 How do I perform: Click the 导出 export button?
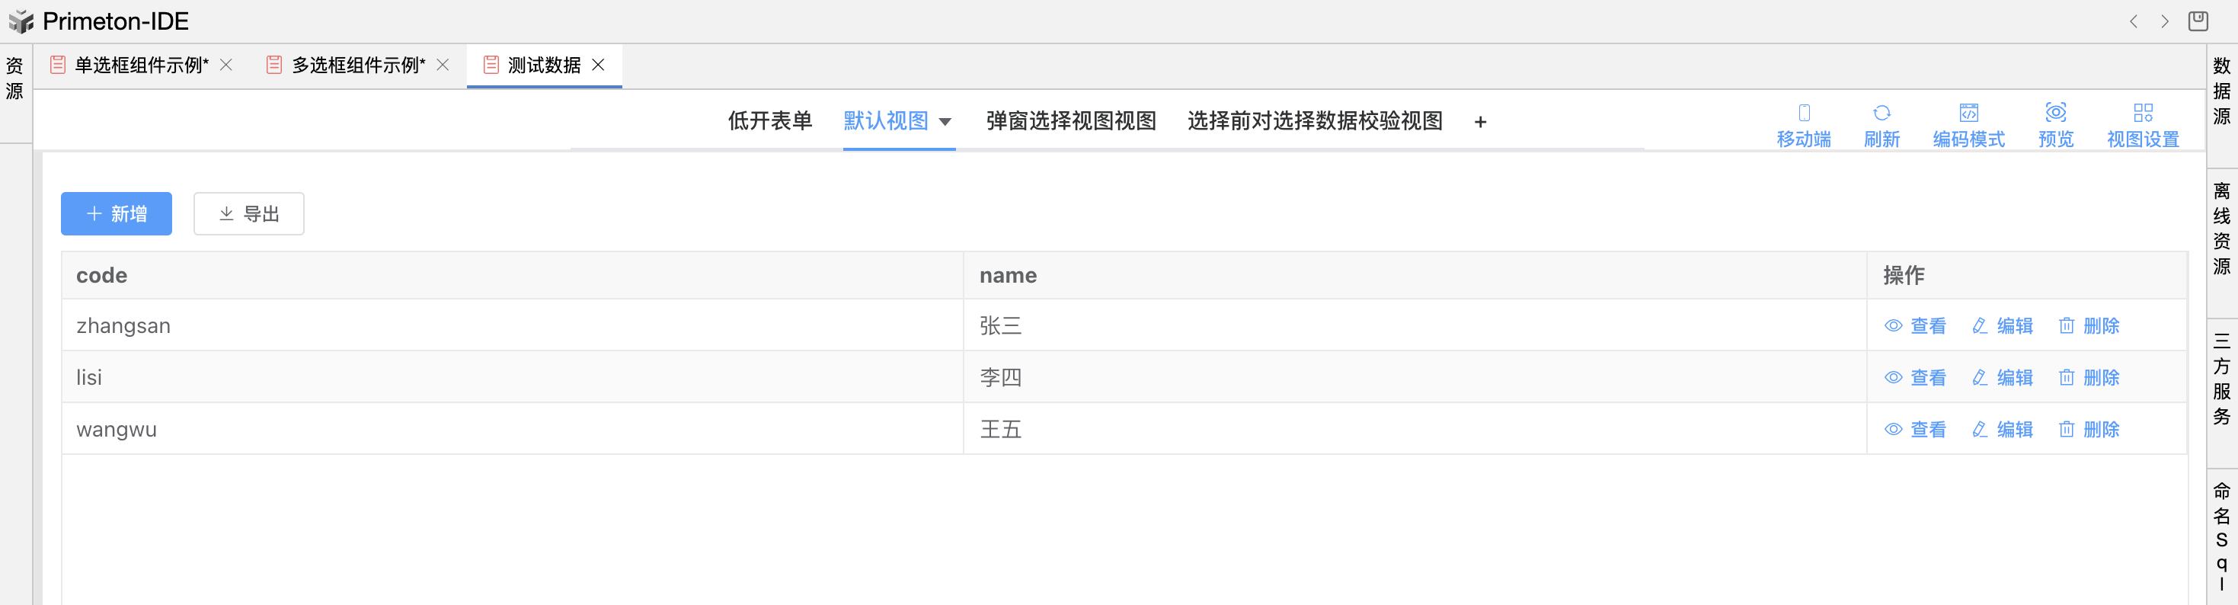pyautogui.click(x=248, y=214)
